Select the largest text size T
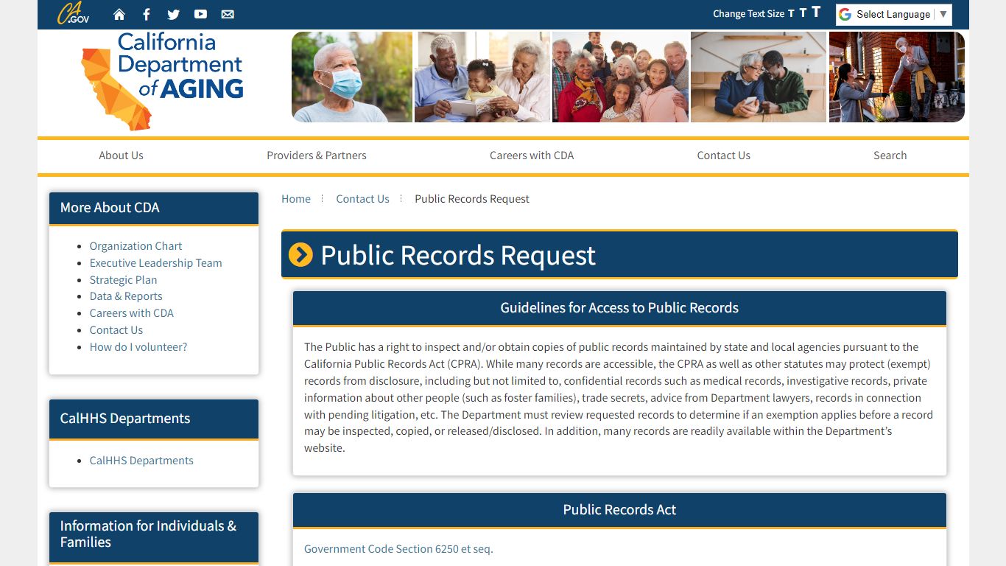 816,12
